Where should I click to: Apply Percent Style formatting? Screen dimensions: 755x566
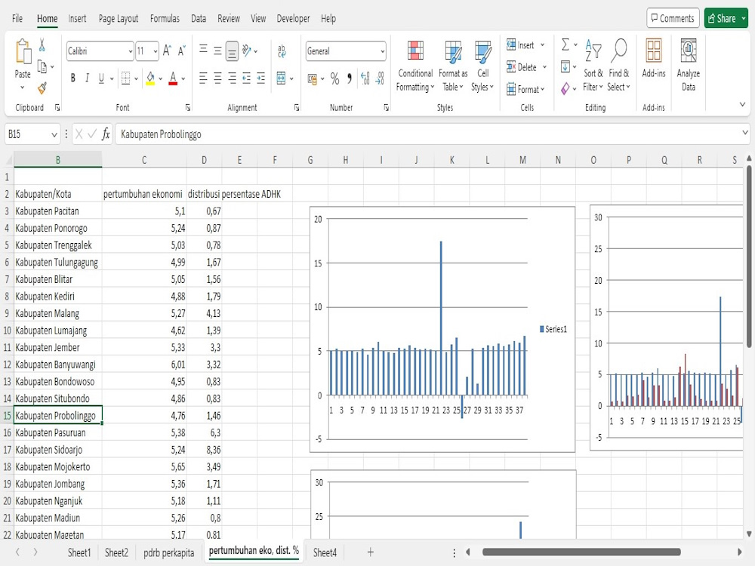click(335, 78)
